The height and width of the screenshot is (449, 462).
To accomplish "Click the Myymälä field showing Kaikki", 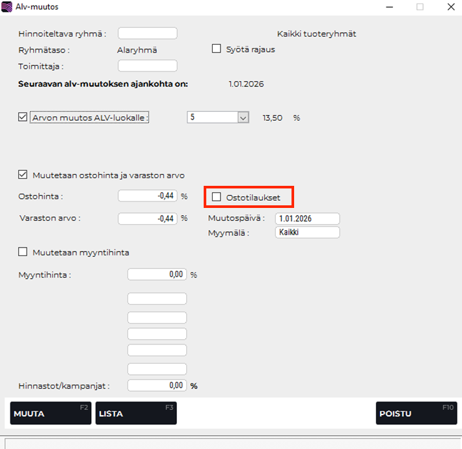I will point(308,232).
